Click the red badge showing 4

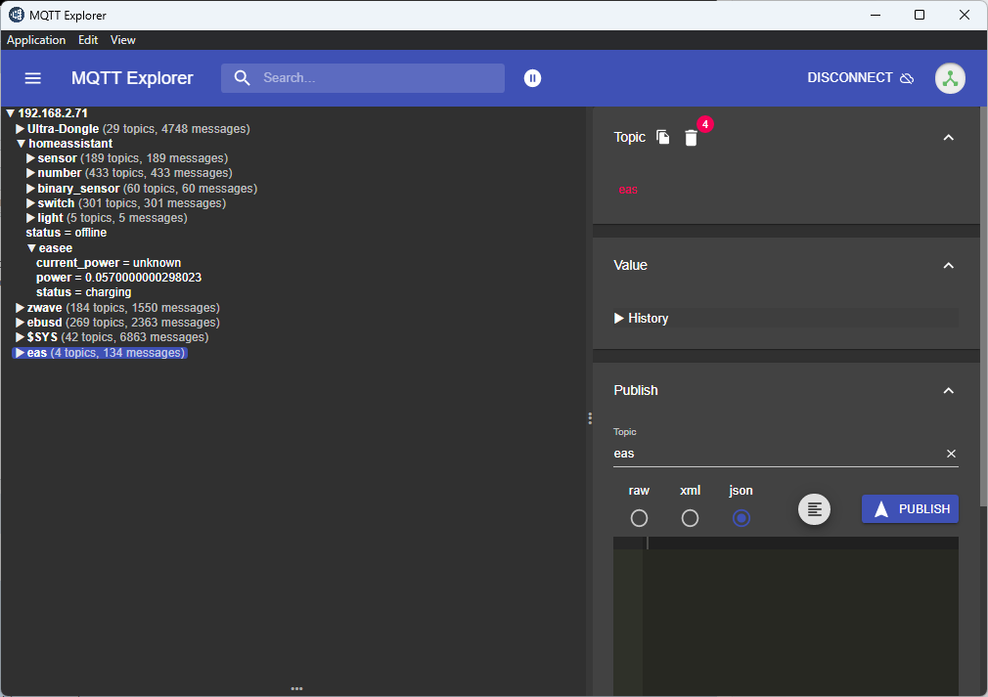click(x=705, y=125)
